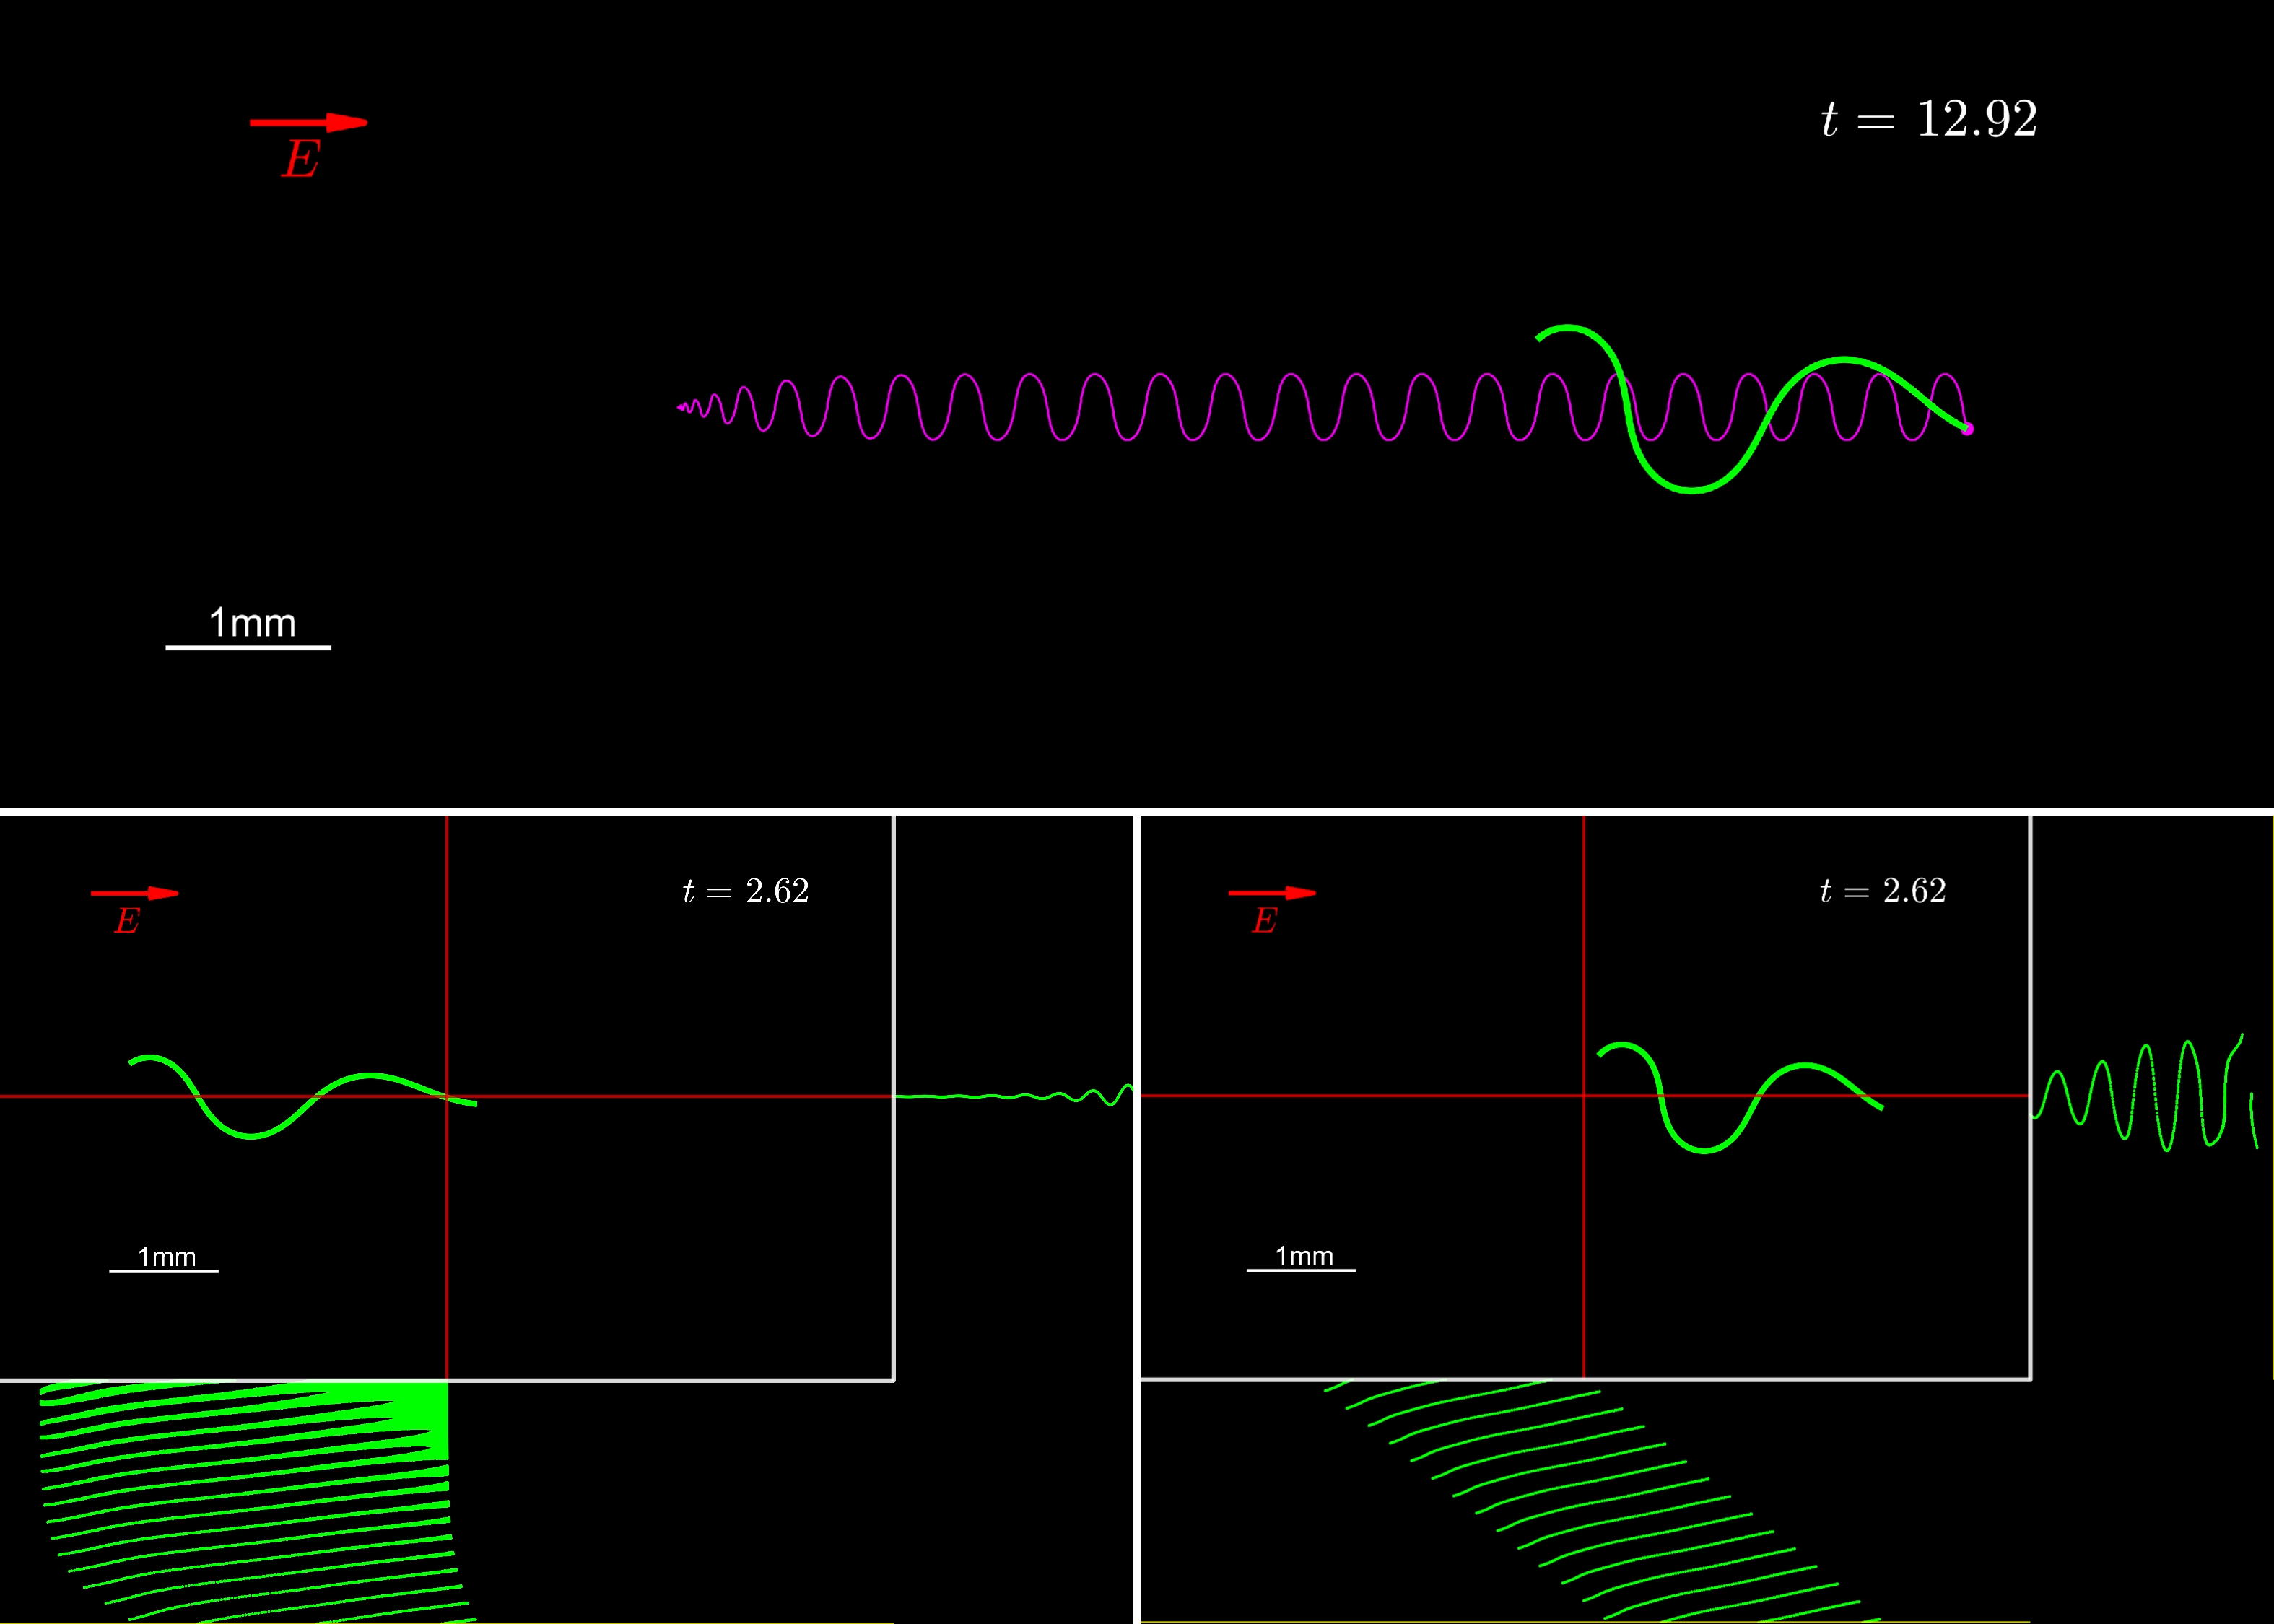
Task: Click the red E arrow in bottom-left panel
Action: tap(134, 893)
